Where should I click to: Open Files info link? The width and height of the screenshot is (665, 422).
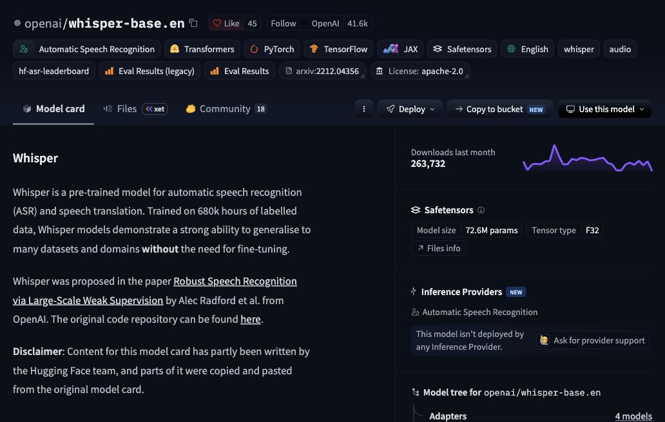click(439, 248)
